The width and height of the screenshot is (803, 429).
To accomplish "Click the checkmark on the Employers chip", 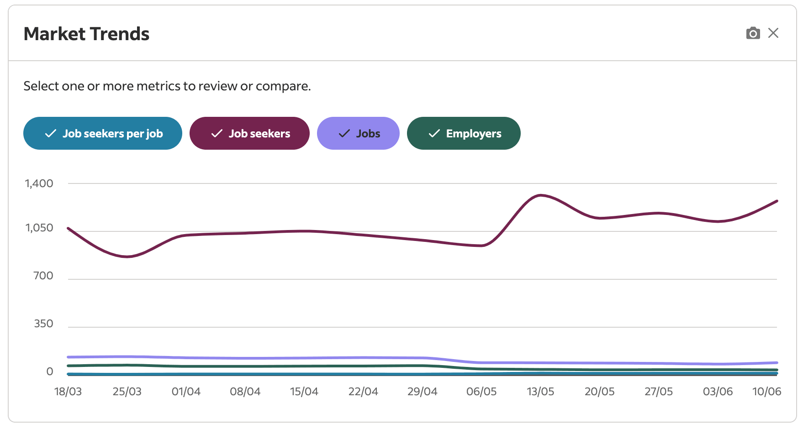I will pyautogui.click(x=434, y=133).
